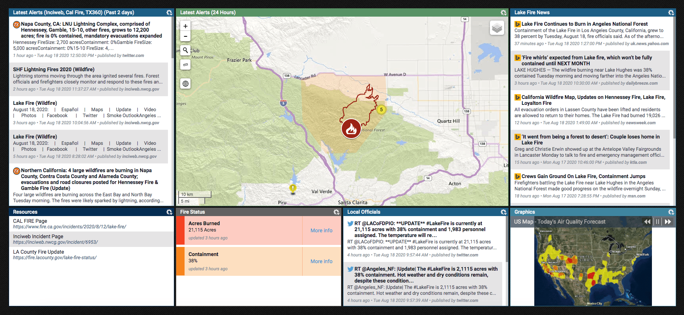This screenshot has height=315, width=684.
Task: Click the US air quality forecast map image
Action: (593, 266)
